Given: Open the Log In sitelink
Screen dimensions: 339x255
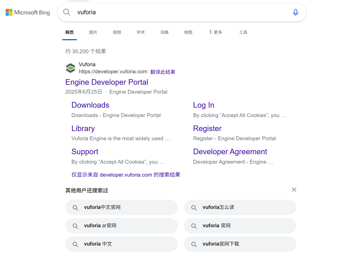Looking at the screenshot, I should pos(204,105).
